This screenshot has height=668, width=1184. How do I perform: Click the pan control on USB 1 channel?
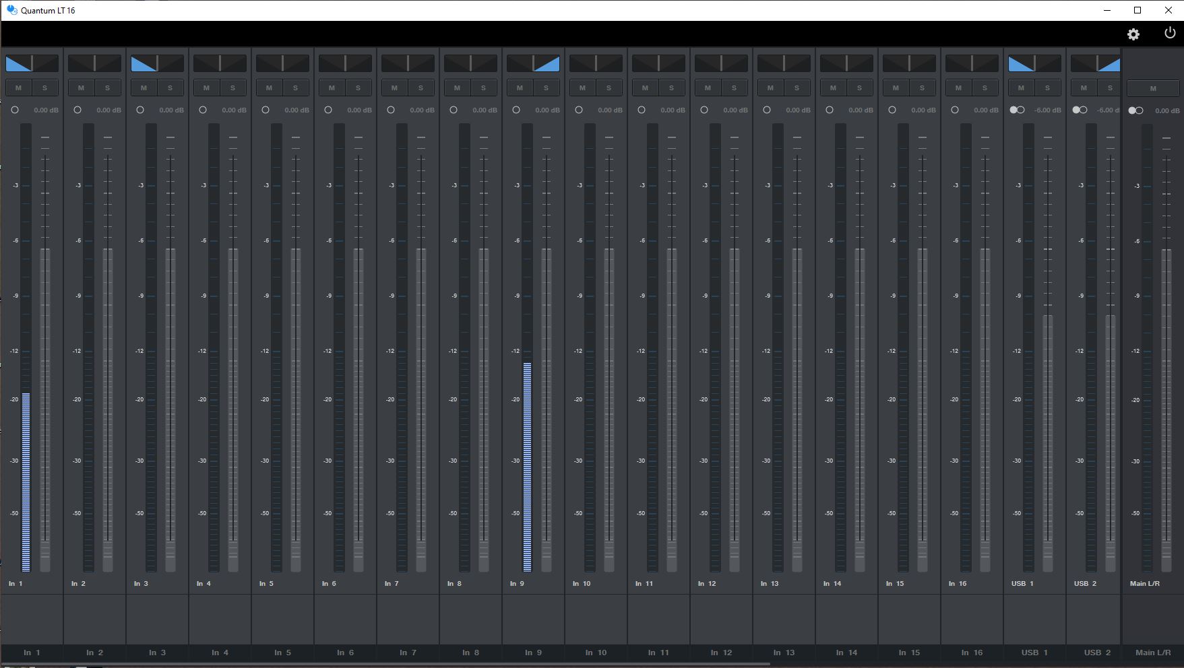coord(1036,63)
